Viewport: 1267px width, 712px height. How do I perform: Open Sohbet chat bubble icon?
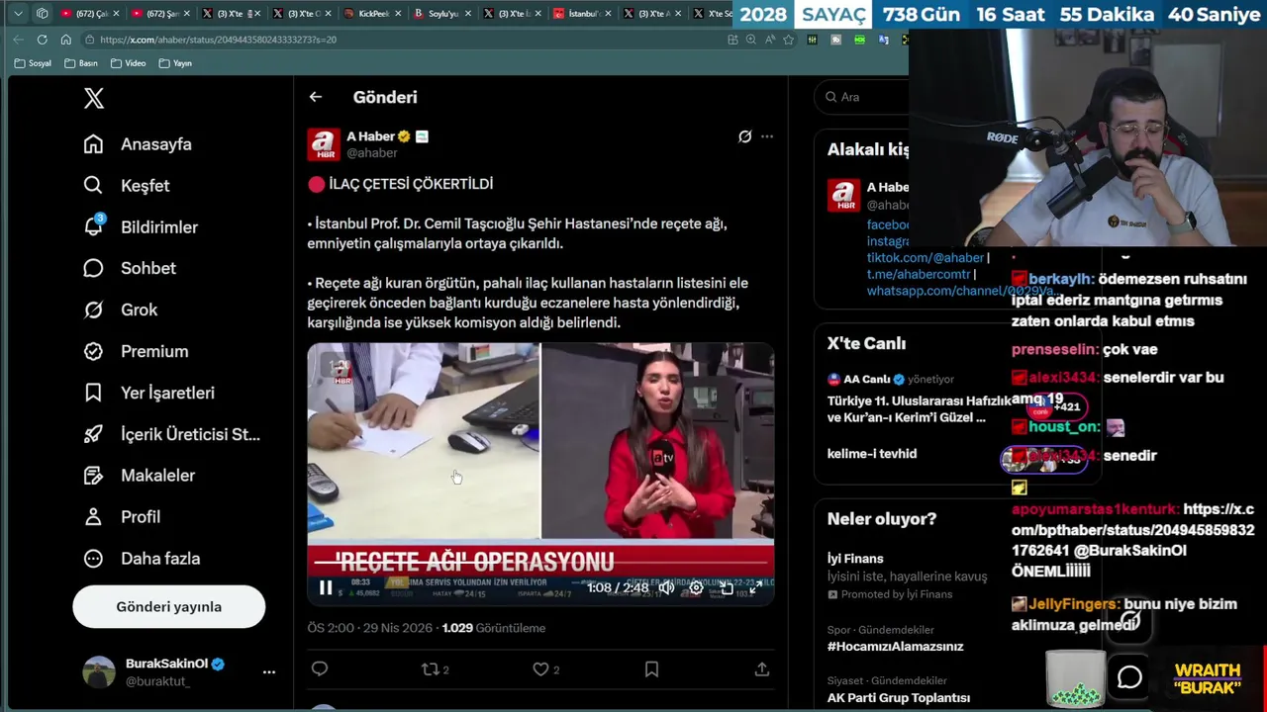93,268
